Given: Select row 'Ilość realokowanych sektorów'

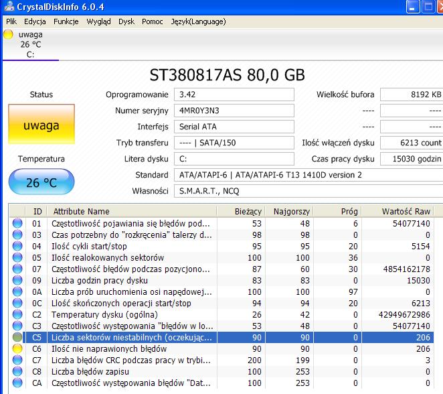Looking at the screenshot, I should (x=221, y=257).
